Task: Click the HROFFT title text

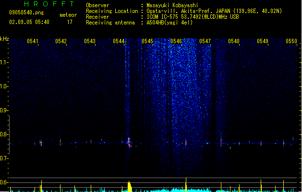Action: click(x=49, y=4)
